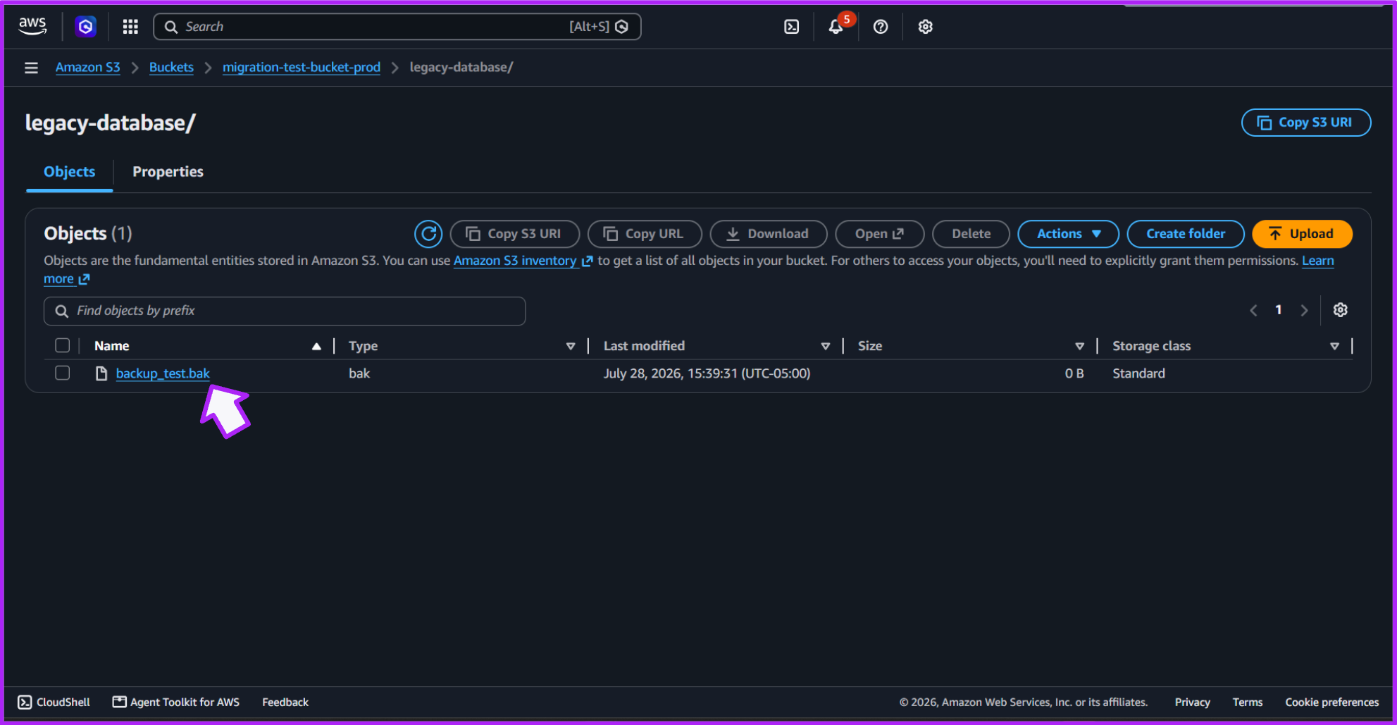Open the Kiro assistant icon beside the AWS logo

tap(85, 27)
